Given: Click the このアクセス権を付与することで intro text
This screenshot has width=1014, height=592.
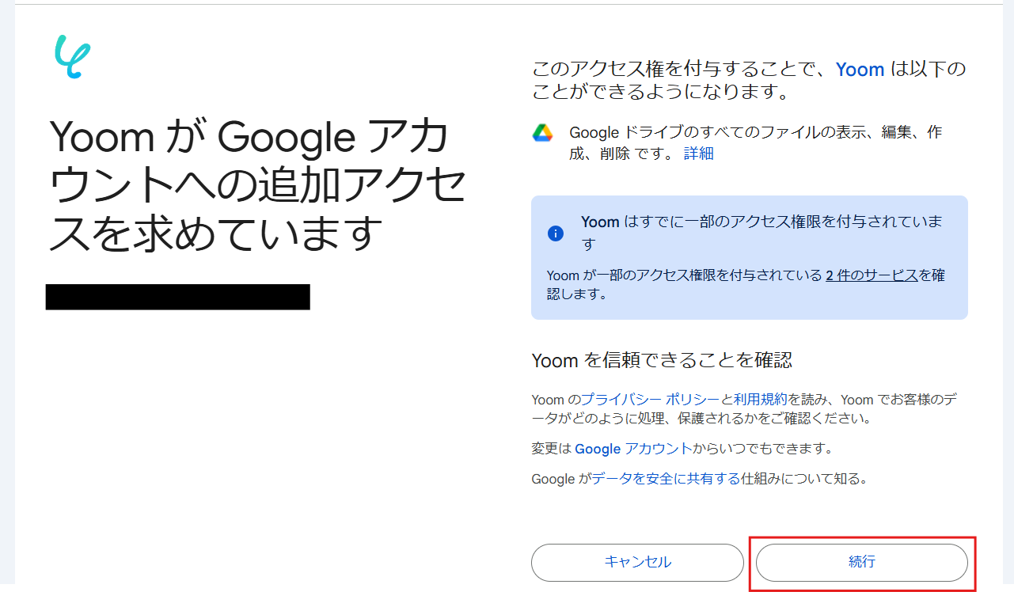Looking at the screenshot, I should pyautogui.click(x=749, y=80).
